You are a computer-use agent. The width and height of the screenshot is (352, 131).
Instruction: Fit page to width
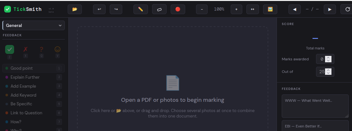click(x=253, y=9)
